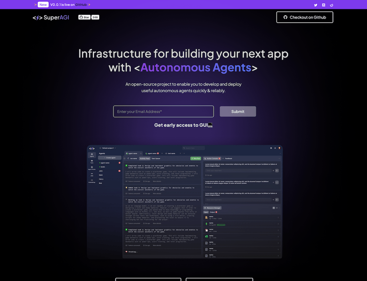Viewport: 367px width, 281px height.
Task: Switch Resource Manager to the Output toggle
Action: click(212, 212)
